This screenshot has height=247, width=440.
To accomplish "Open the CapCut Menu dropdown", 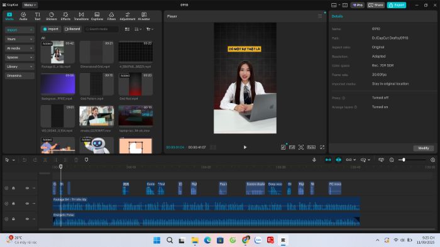I will click(x=30, y=5).
